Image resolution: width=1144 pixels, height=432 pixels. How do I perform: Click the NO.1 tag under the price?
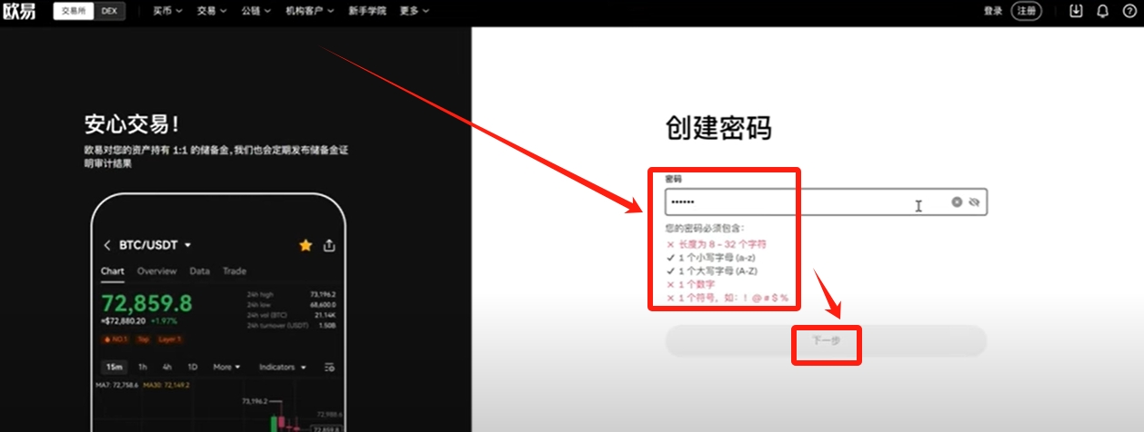(115, 339)
